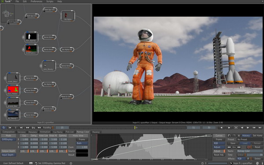Click the red bypass icon near Reset
Viewport: 264px width, 165px height.
[249, 147]
